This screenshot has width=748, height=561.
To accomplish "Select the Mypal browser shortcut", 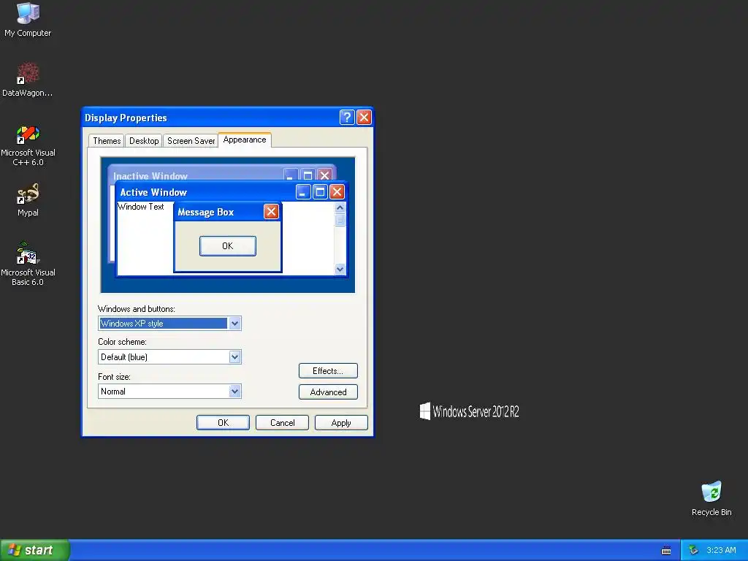I will pos(28,200).
